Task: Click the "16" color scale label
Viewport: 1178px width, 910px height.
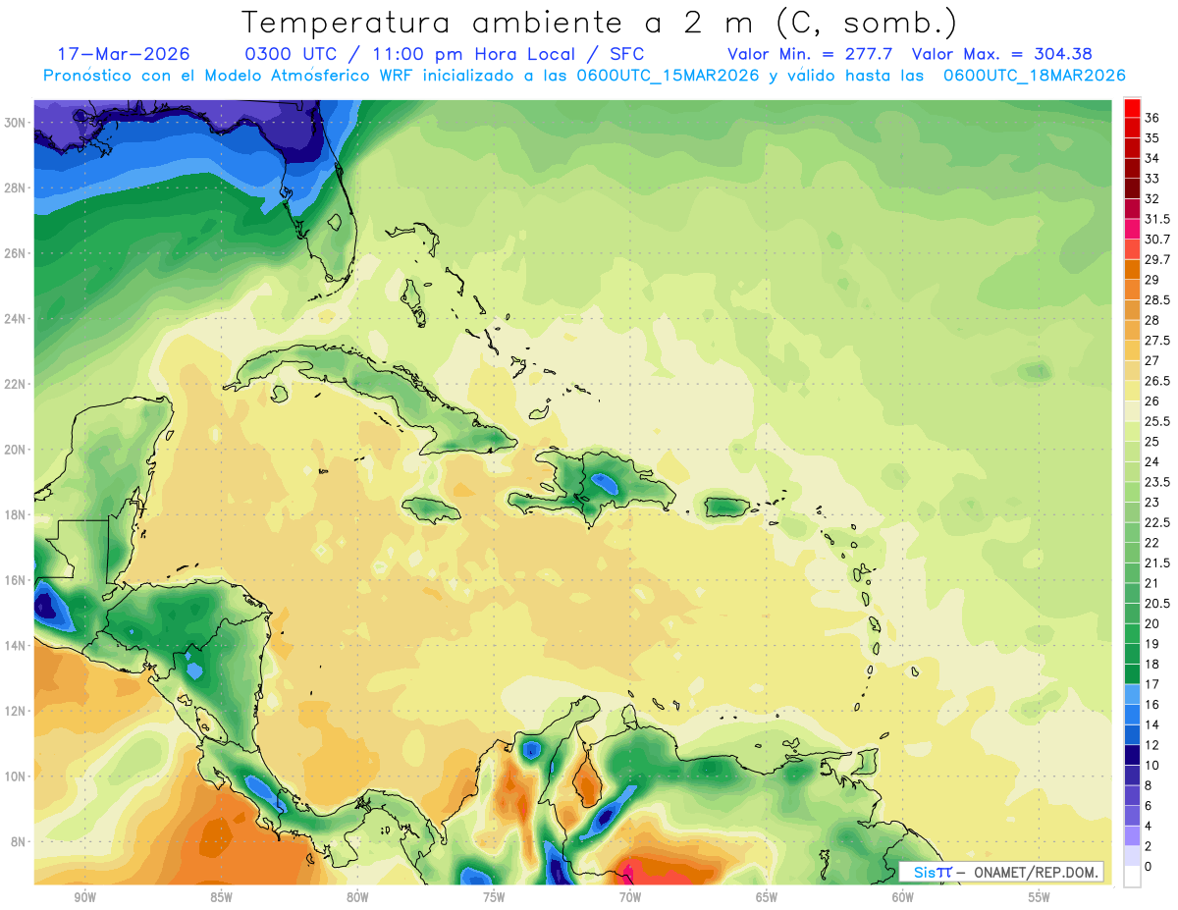Action: coord(1151,705)
